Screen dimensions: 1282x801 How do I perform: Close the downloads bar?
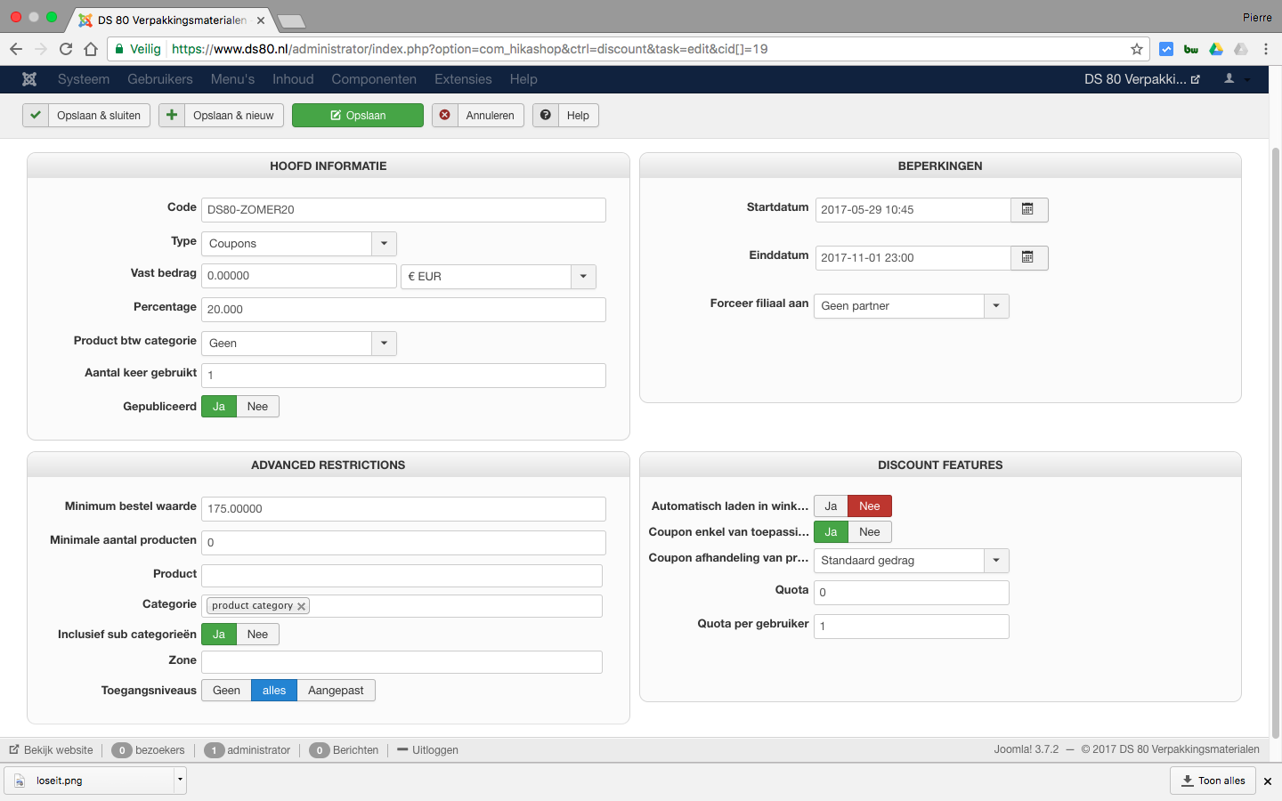(x=1268, y=781)
